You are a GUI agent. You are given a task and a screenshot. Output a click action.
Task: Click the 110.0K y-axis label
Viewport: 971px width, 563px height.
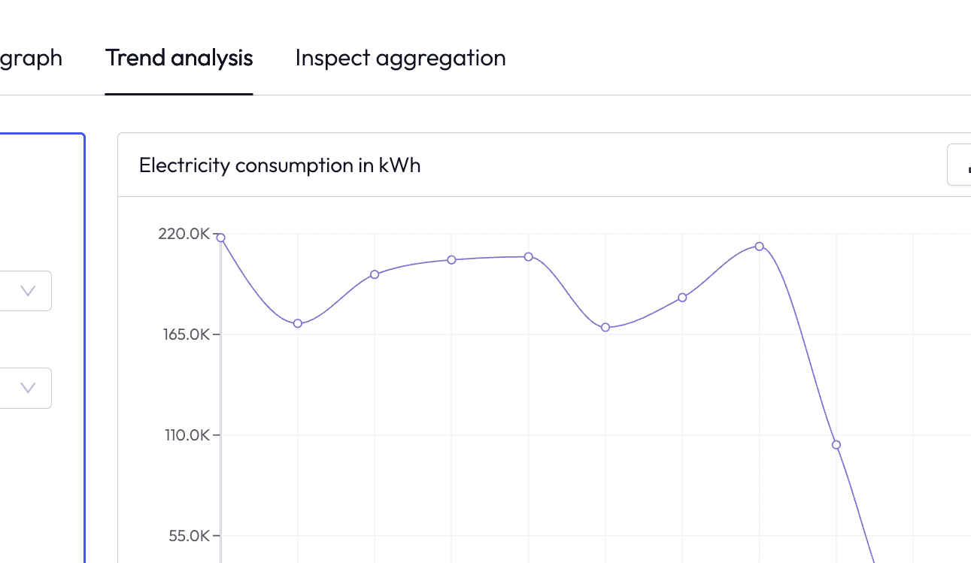pyautogui.click(x=187, y=435)
